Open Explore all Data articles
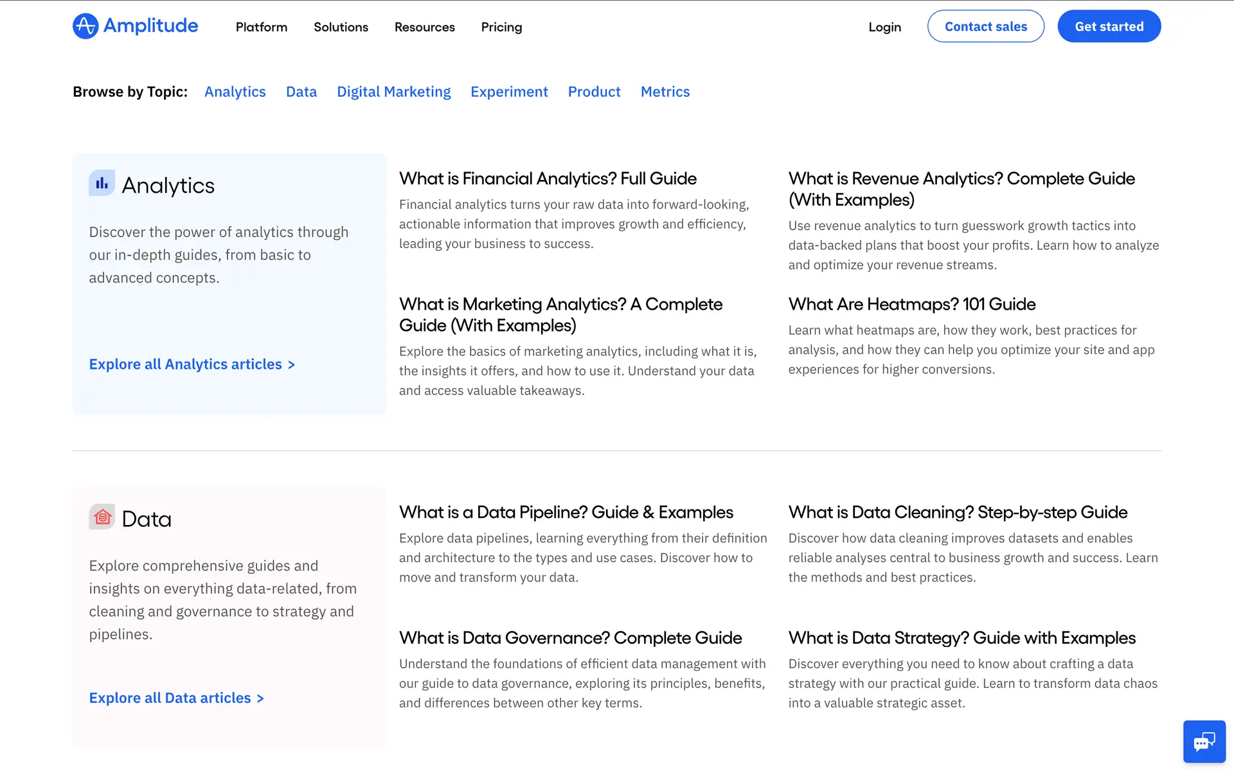The height and width of the screenshot is (771, 1234). coord(176,698)
